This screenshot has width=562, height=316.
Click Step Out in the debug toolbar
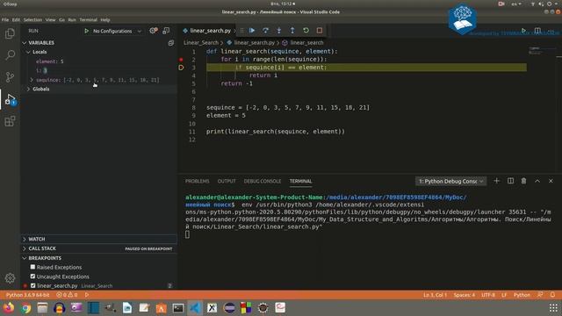click(x=292, y=31)
